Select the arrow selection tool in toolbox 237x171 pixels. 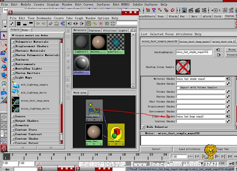(x=4, y=36)
